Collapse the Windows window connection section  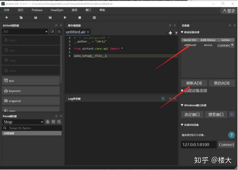coord(182,105)
